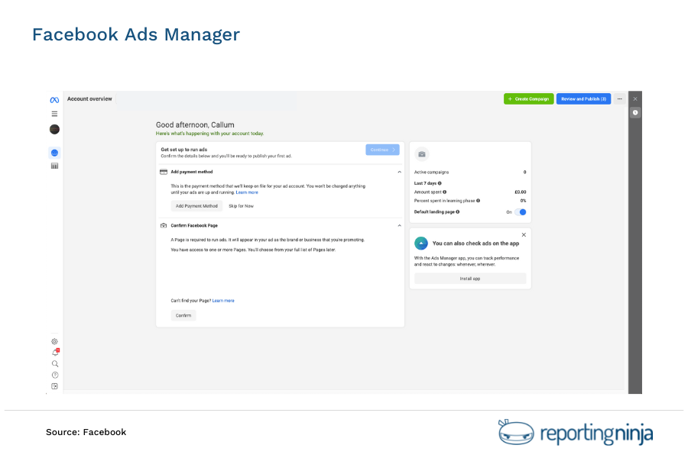Click the Meta logo in the sidebar
Image resolution: width=688 pixels, height=458 pixels.
coord(54,99)
